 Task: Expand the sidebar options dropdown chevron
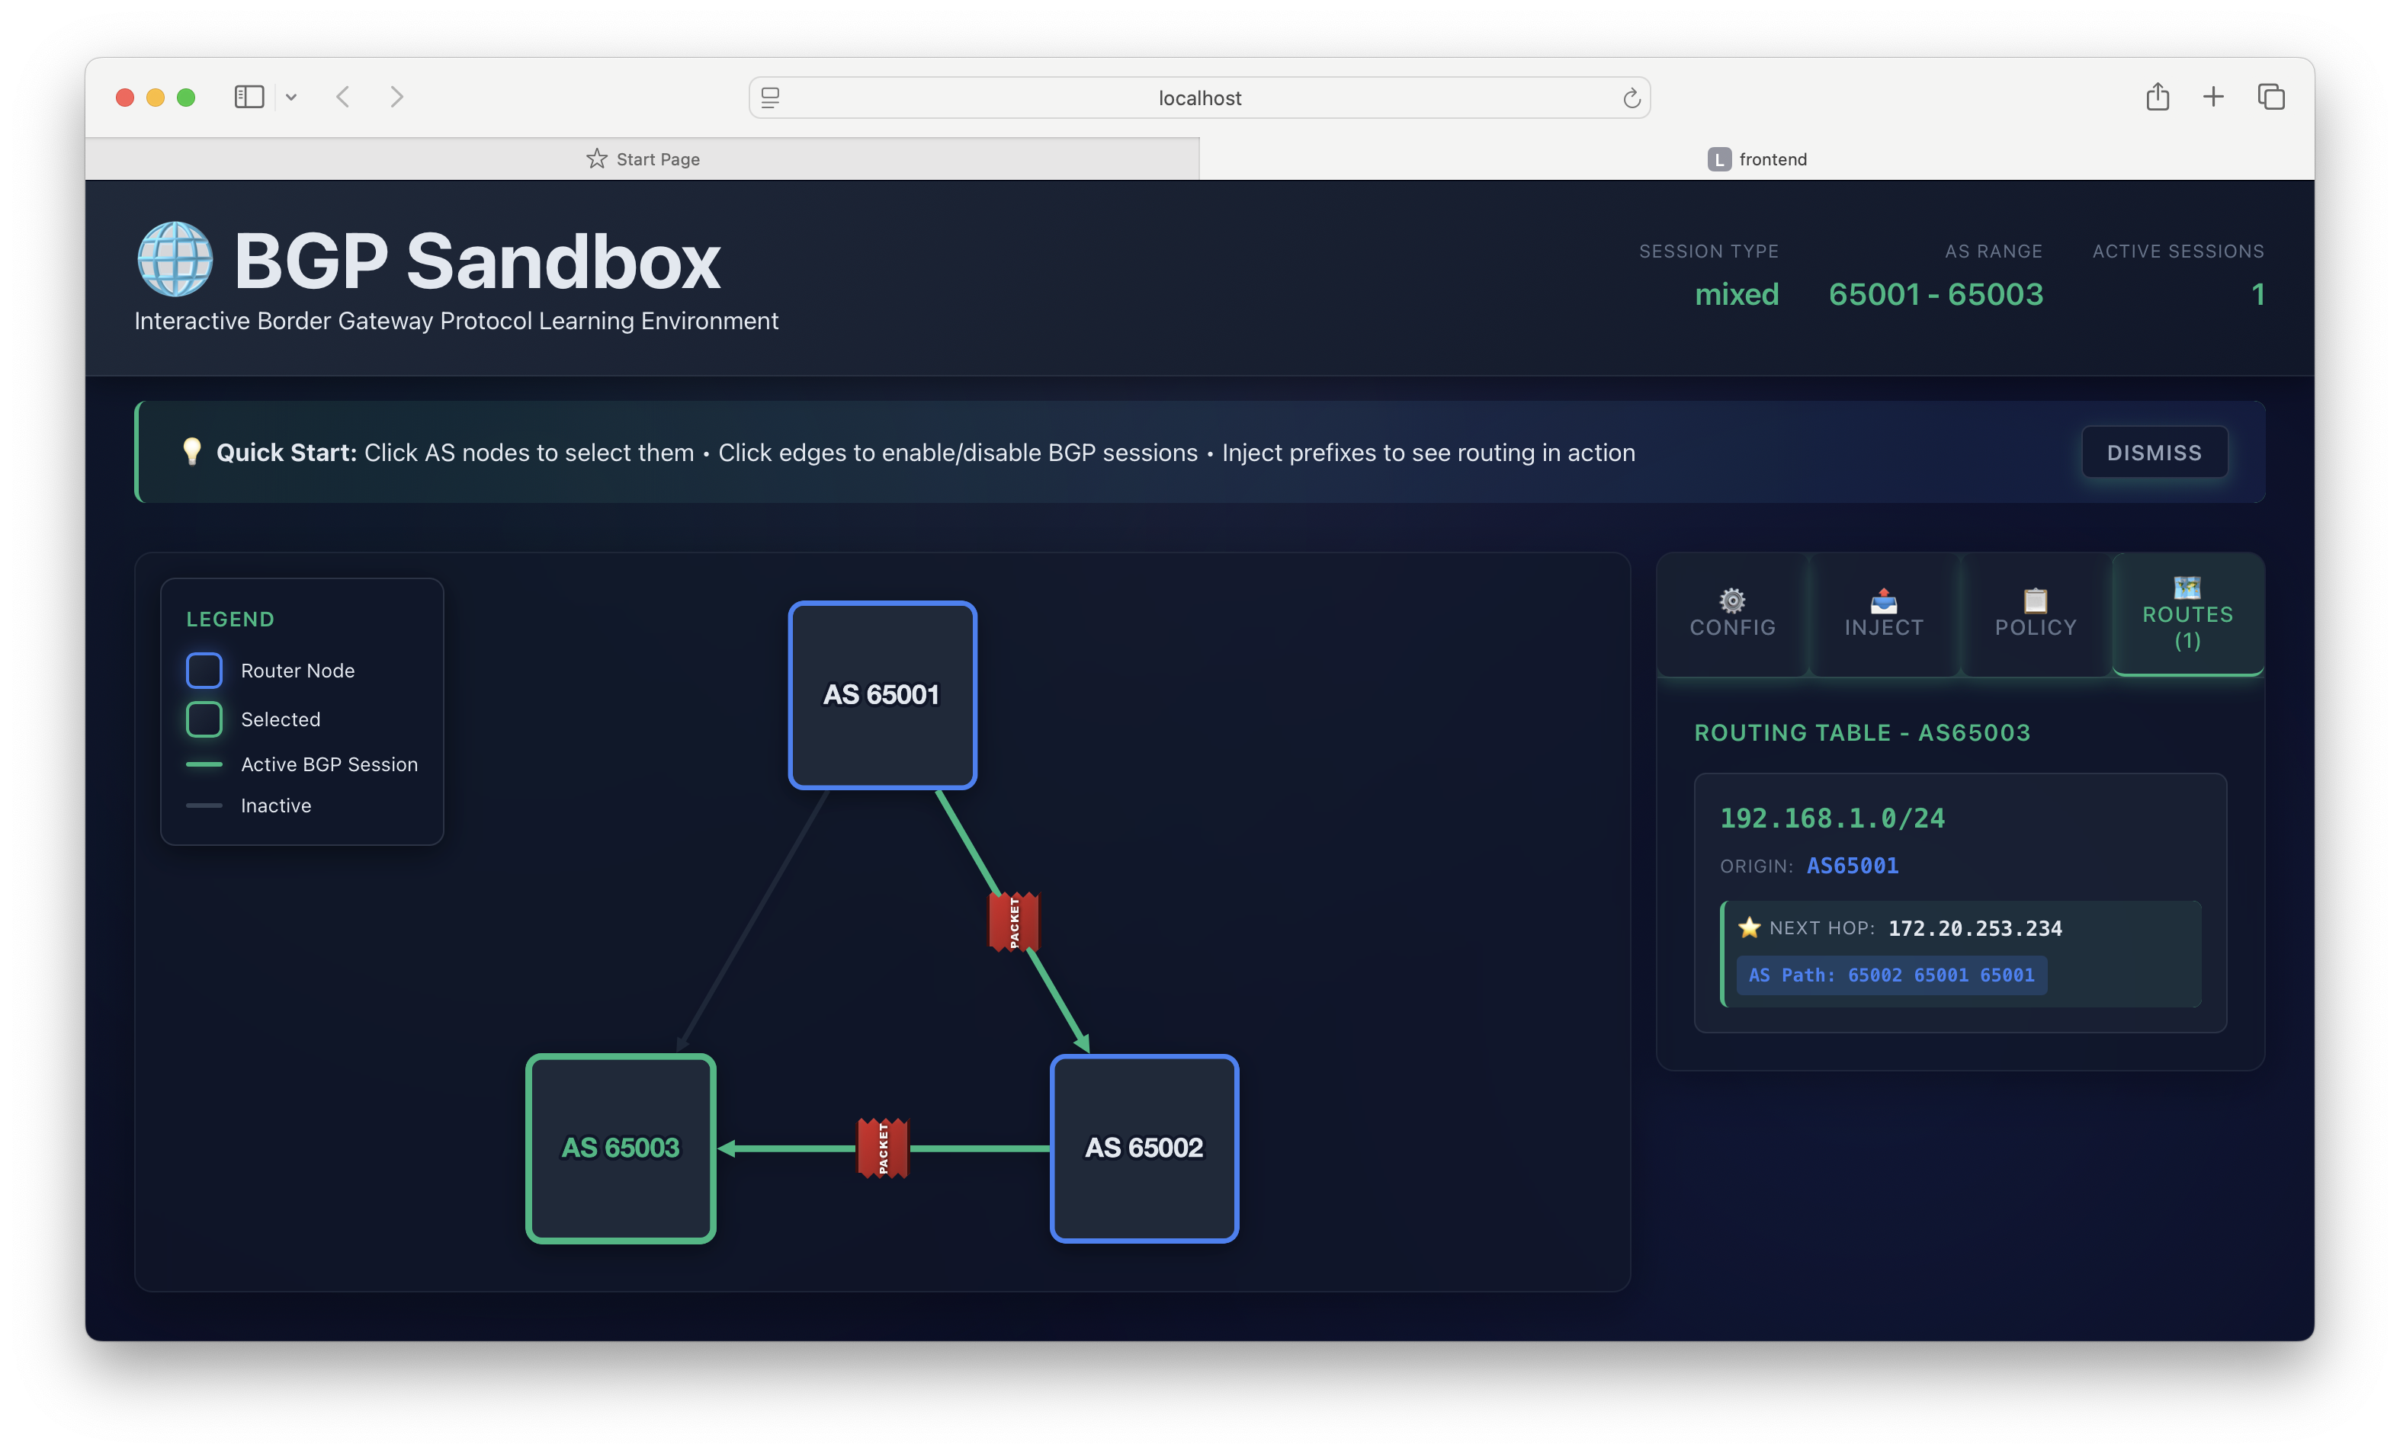pos(291,98)
